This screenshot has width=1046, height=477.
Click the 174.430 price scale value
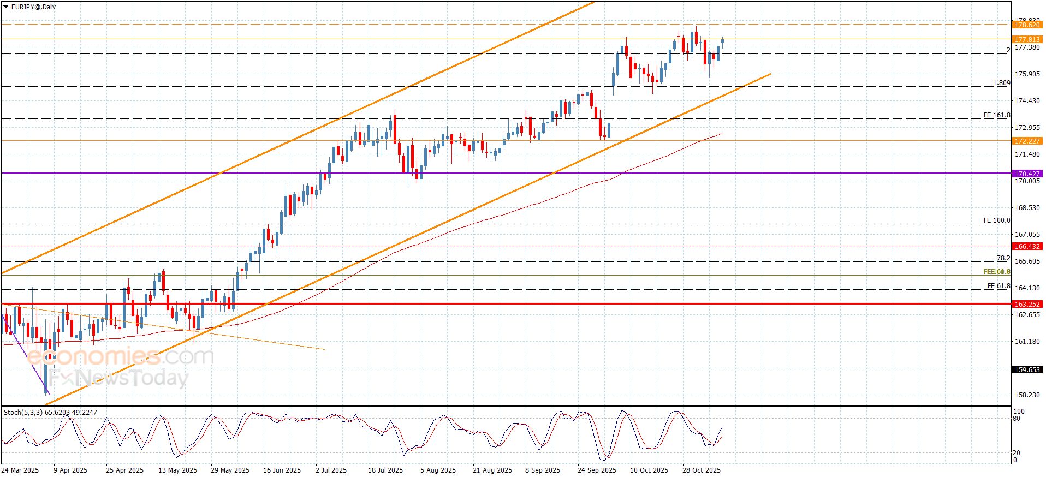pos(1027,101)
